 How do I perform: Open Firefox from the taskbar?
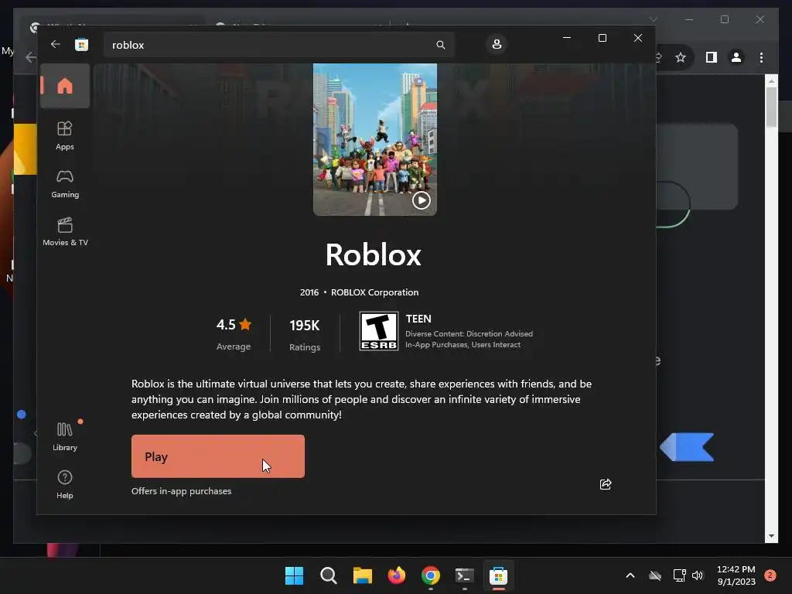pyautogui.click(x=397, y=575)
